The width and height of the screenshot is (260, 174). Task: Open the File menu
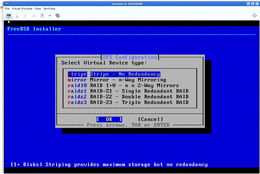click(x=7, y=8)
